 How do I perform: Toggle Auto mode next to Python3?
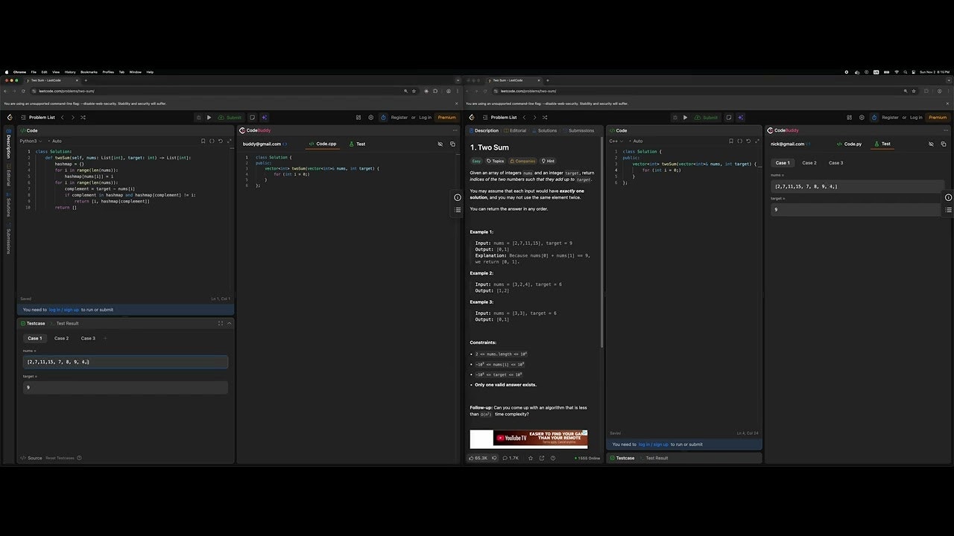pyautogui.click(x=56, y=141)
